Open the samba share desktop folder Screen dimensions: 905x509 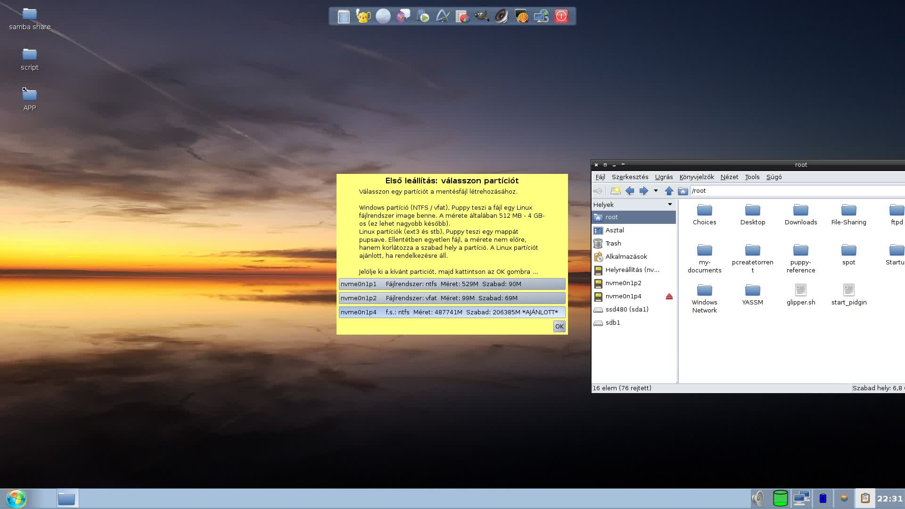(30, 19)
